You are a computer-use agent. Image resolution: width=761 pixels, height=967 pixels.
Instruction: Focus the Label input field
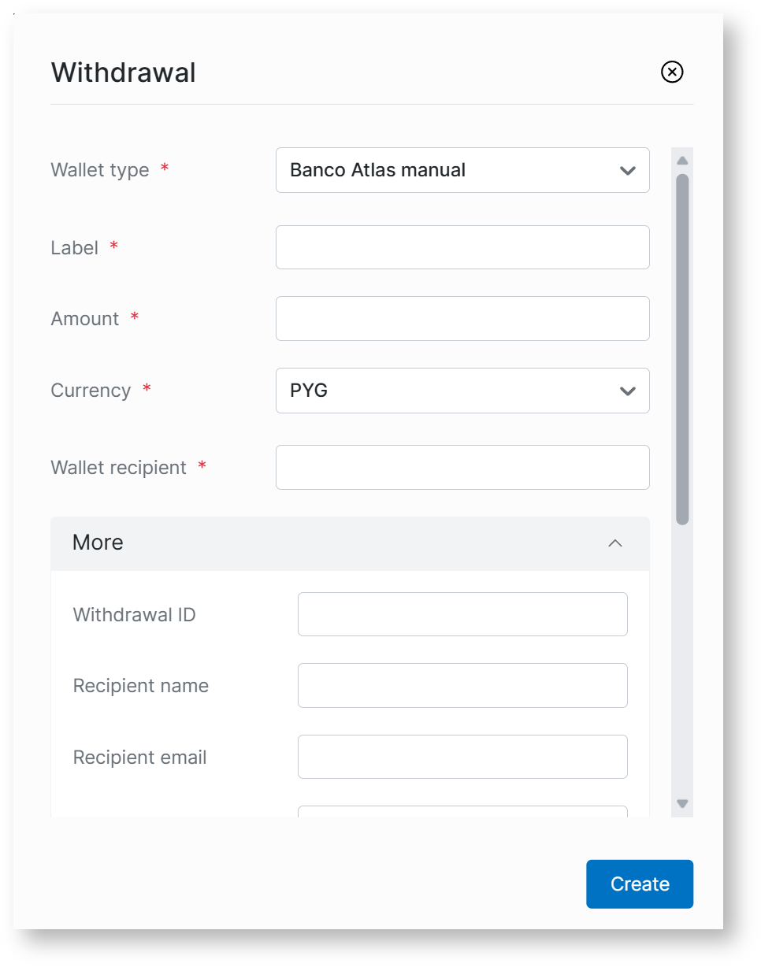click(x=462, y=247)
